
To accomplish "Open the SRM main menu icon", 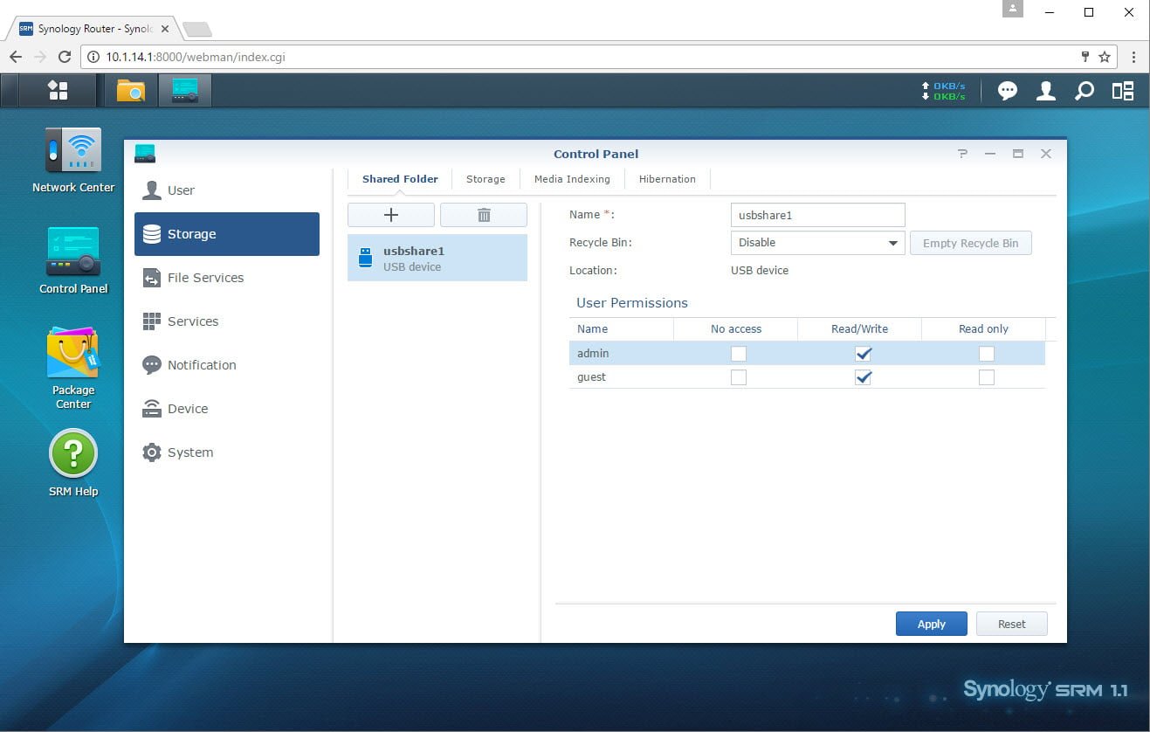I will click(x=58, y=90).
